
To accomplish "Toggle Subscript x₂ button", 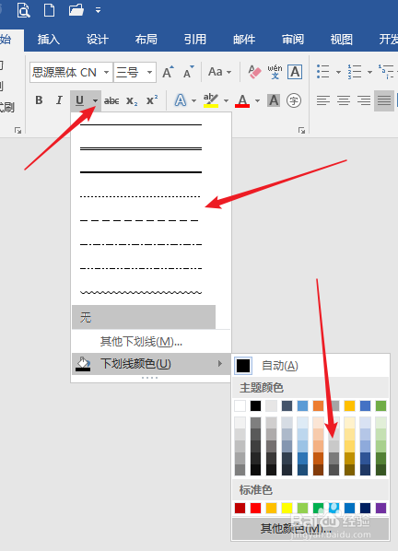I will pos(132,100).
